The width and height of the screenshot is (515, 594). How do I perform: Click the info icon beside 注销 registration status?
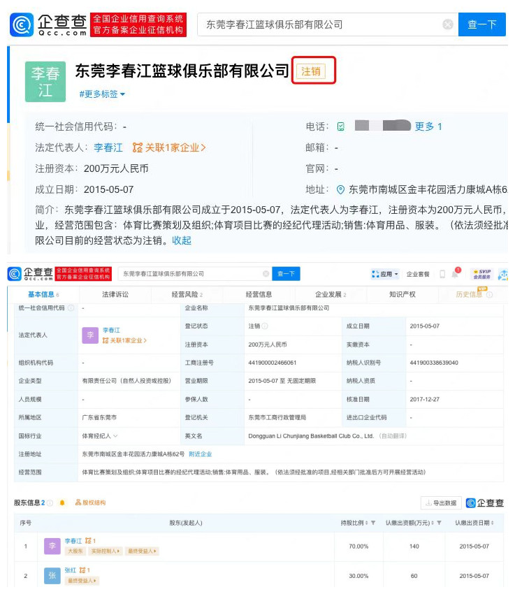[264, 326]
